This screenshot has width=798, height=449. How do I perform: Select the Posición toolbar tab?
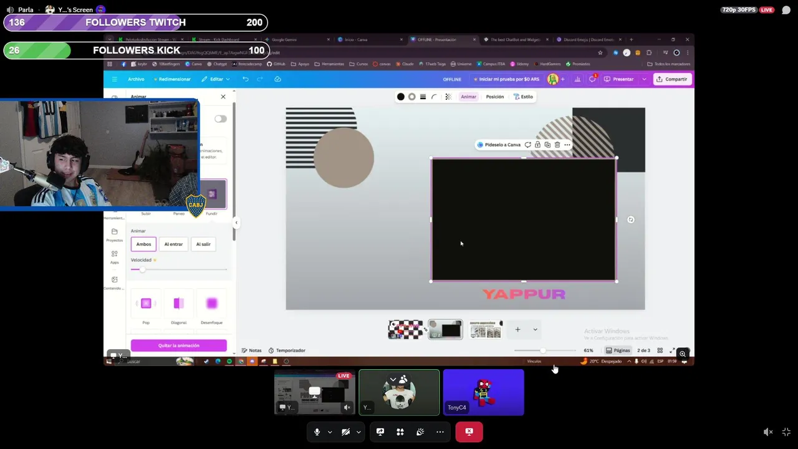[x=495, y=97]
